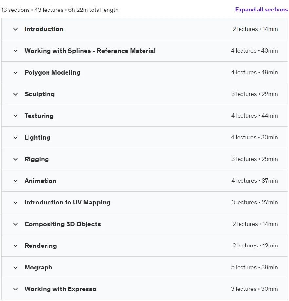Image resolution: width=289 pixels, height=301 pixels.
Task: Open the Rigging section chevron
Action: pyautogui.click(x=16, y=159)
